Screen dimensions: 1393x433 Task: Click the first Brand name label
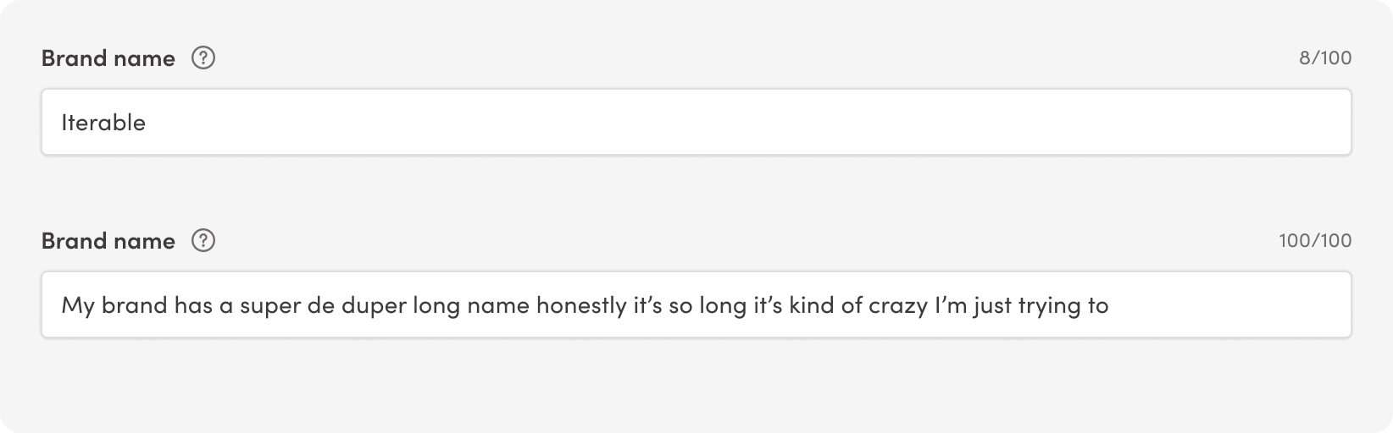(x=108, y=58)
